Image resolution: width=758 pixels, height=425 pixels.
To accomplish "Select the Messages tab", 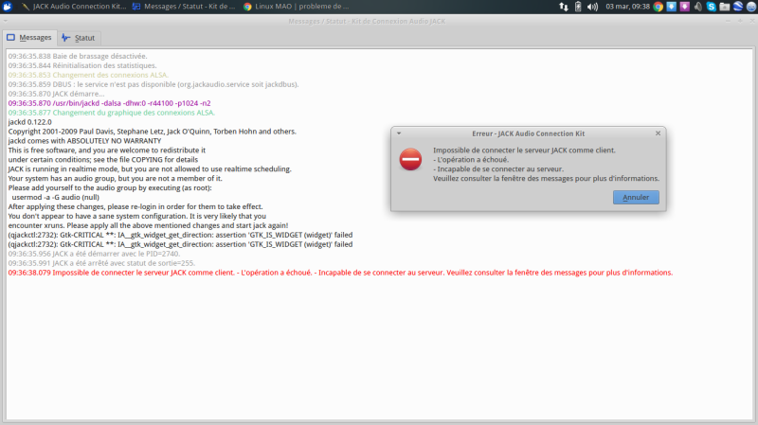I will click(x=29, y=37).
